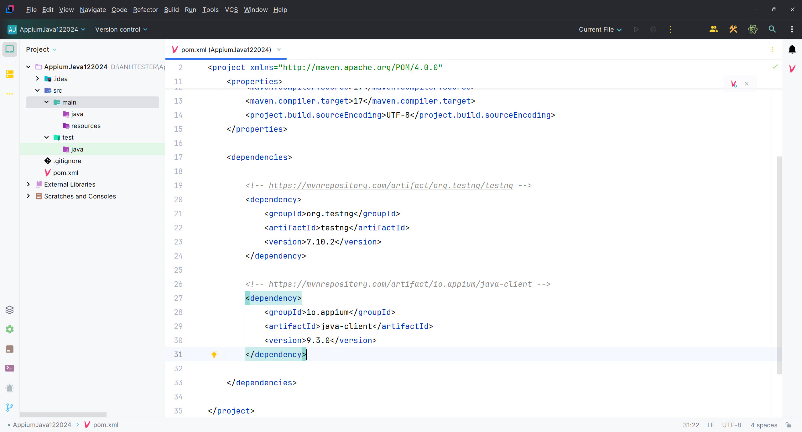Click the project panel horizontal scrollbar
Screen dimensions: 802x432
(x=63, y=415)
